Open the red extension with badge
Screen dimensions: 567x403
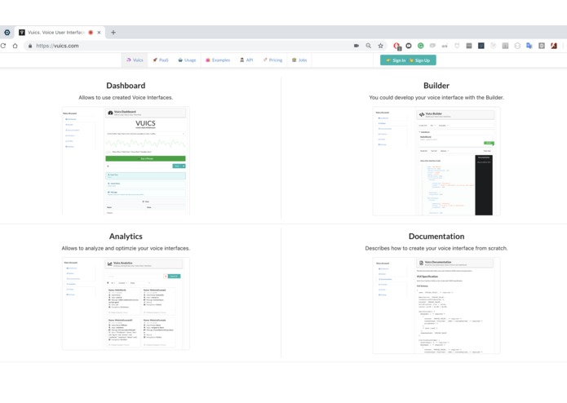click(396, 46)
